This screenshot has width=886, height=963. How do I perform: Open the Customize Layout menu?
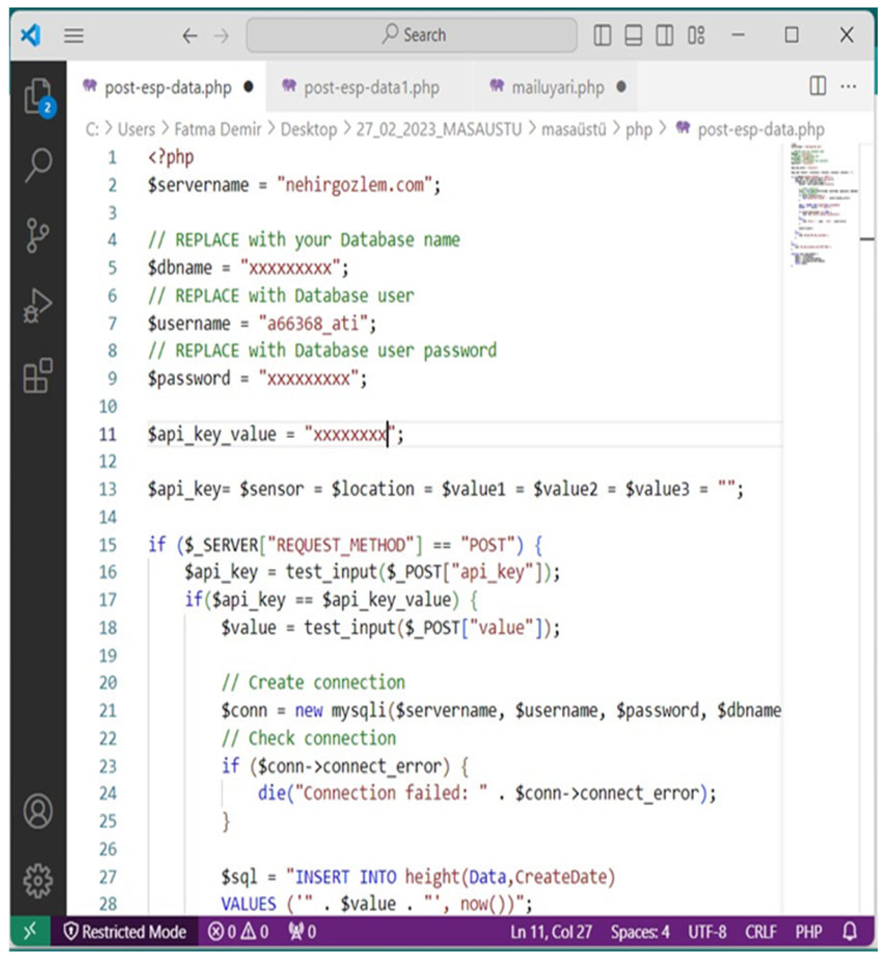(696, 35)
